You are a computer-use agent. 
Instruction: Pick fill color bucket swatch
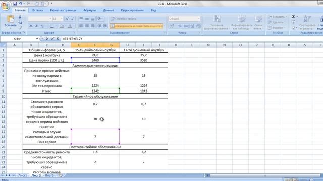coord(62,26)
